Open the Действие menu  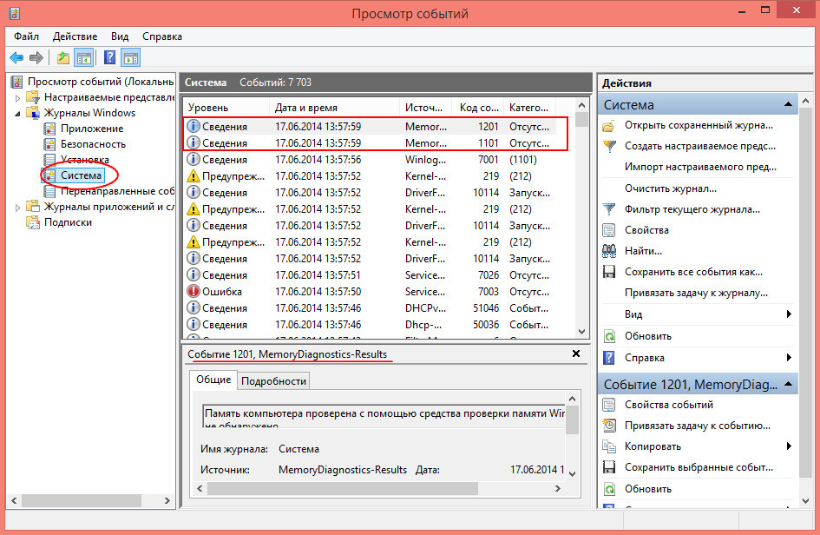coord(75,36)
